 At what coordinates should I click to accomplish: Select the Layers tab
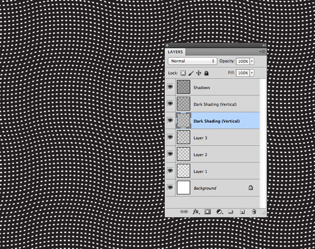tap(177, 52)
